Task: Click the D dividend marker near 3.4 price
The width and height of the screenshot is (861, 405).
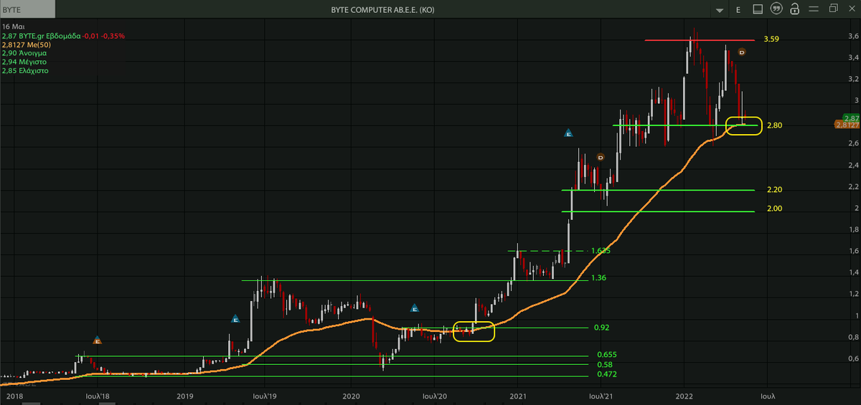Action: [x=742, y=52]
